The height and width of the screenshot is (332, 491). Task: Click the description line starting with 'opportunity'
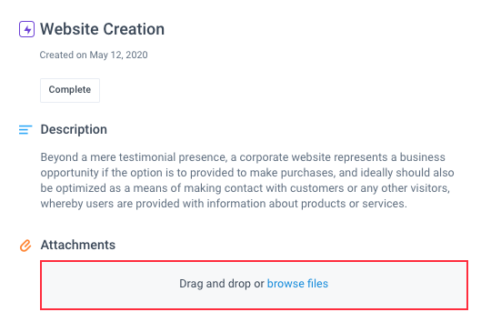[247, 173]
